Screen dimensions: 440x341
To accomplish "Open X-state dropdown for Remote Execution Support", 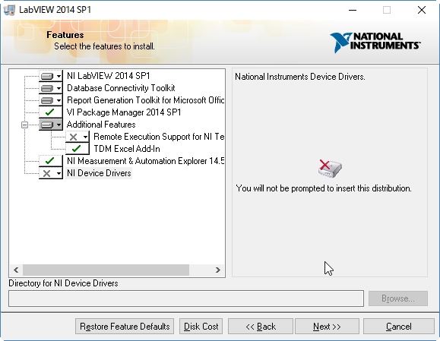I will click(x=85, y=137).
